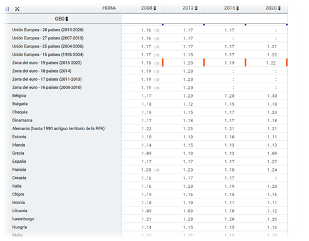Select row Unión Europea - 15 países (1995-2004)

[x=48, y=54]
